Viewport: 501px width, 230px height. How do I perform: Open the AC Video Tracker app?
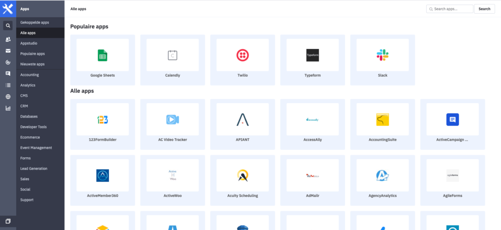pyautogui.click(x=173, y=124)
